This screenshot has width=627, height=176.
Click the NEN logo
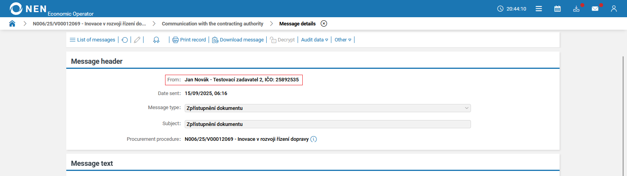[28, 8]
